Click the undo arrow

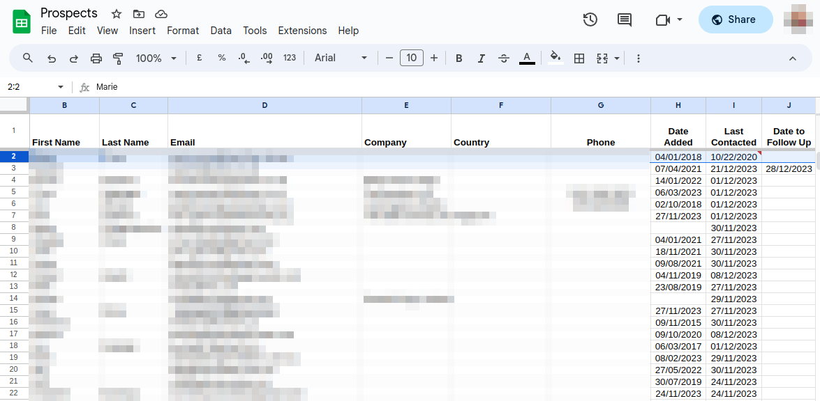pyautogui.click(x=51, y=58)
